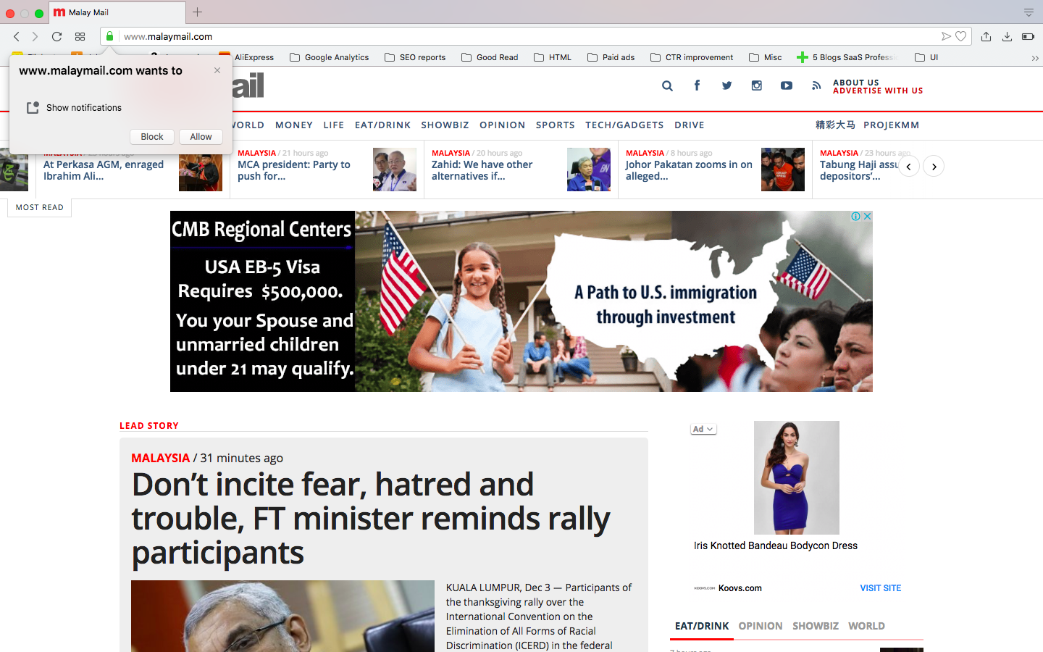Screen dimensions: 1043x652
Task: Open the SHOWBIZ navigation item
Action: tap(445, 125)
